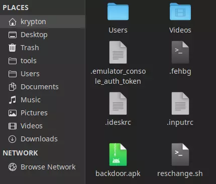
Task: Click the Browse Network globe icon
Action: pyautogui.click(x=13, y=167)
